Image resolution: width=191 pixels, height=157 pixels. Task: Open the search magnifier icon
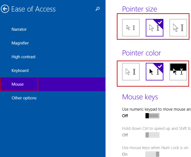pos(97,9)
